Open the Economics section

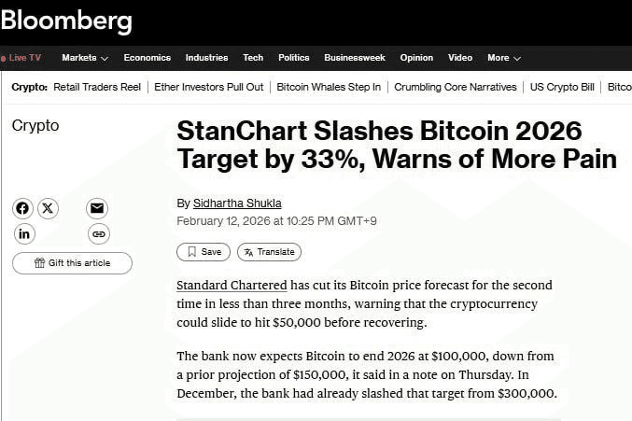147,58
